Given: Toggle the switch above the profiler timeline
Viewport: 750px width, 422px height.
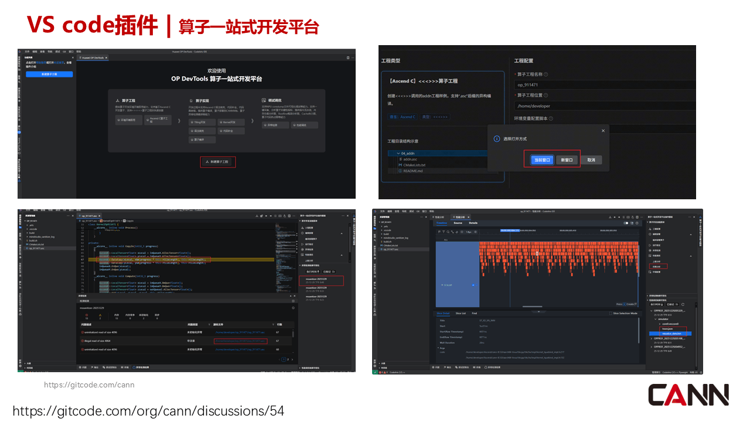Looking at the screenshot, I should (626, 223).
